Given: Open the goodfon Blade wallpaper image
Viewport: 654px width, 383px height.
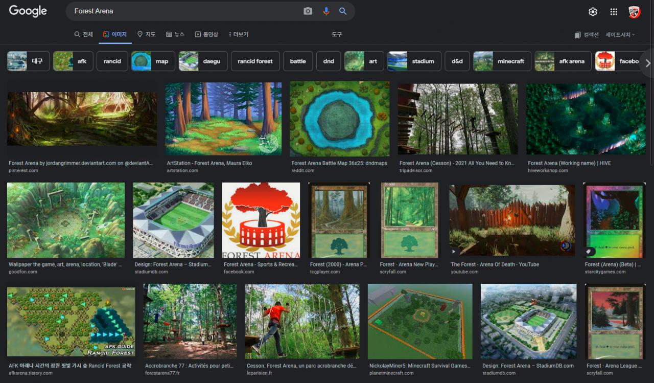Looking at the screenshot, I should 66,220.
